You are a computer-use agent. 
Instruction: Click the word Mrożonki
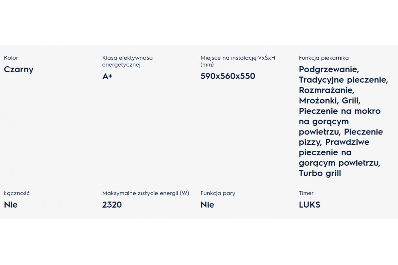(318, 101)
